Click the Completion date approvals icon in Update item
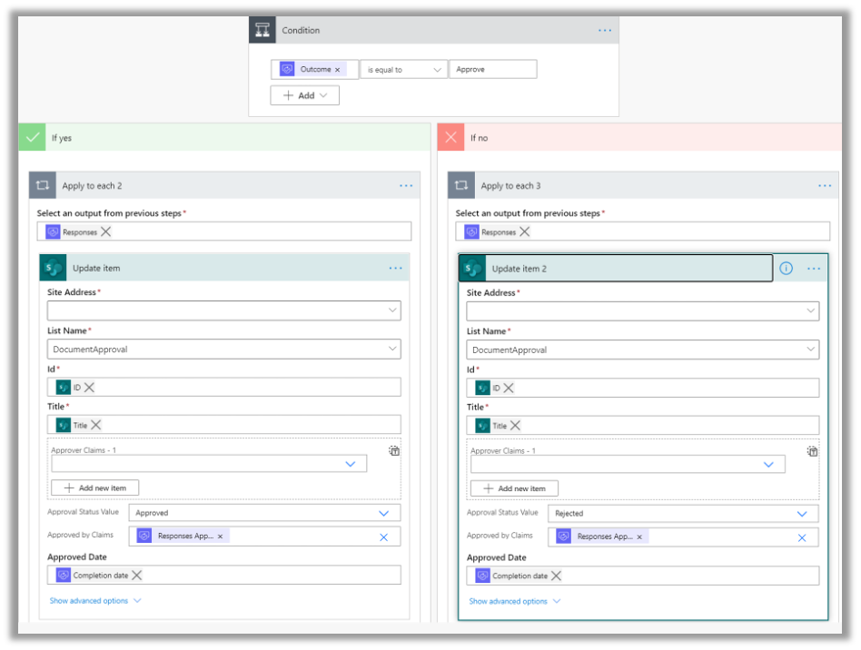This screenshot has width=861, height=650. [x=64, y=575]
